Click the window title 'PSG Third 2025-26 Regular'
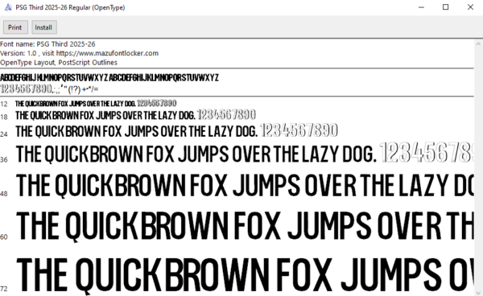 [x=70, y=7]
